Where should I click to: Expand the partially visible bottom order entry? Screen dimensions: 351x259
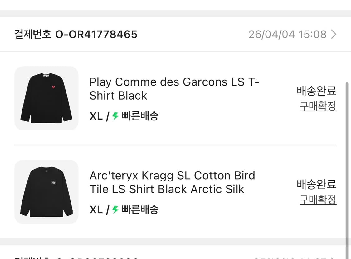tap(175, 258)
